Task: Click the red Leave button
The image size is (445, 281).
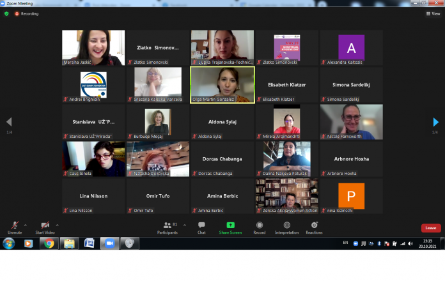Action: [430, 228]
